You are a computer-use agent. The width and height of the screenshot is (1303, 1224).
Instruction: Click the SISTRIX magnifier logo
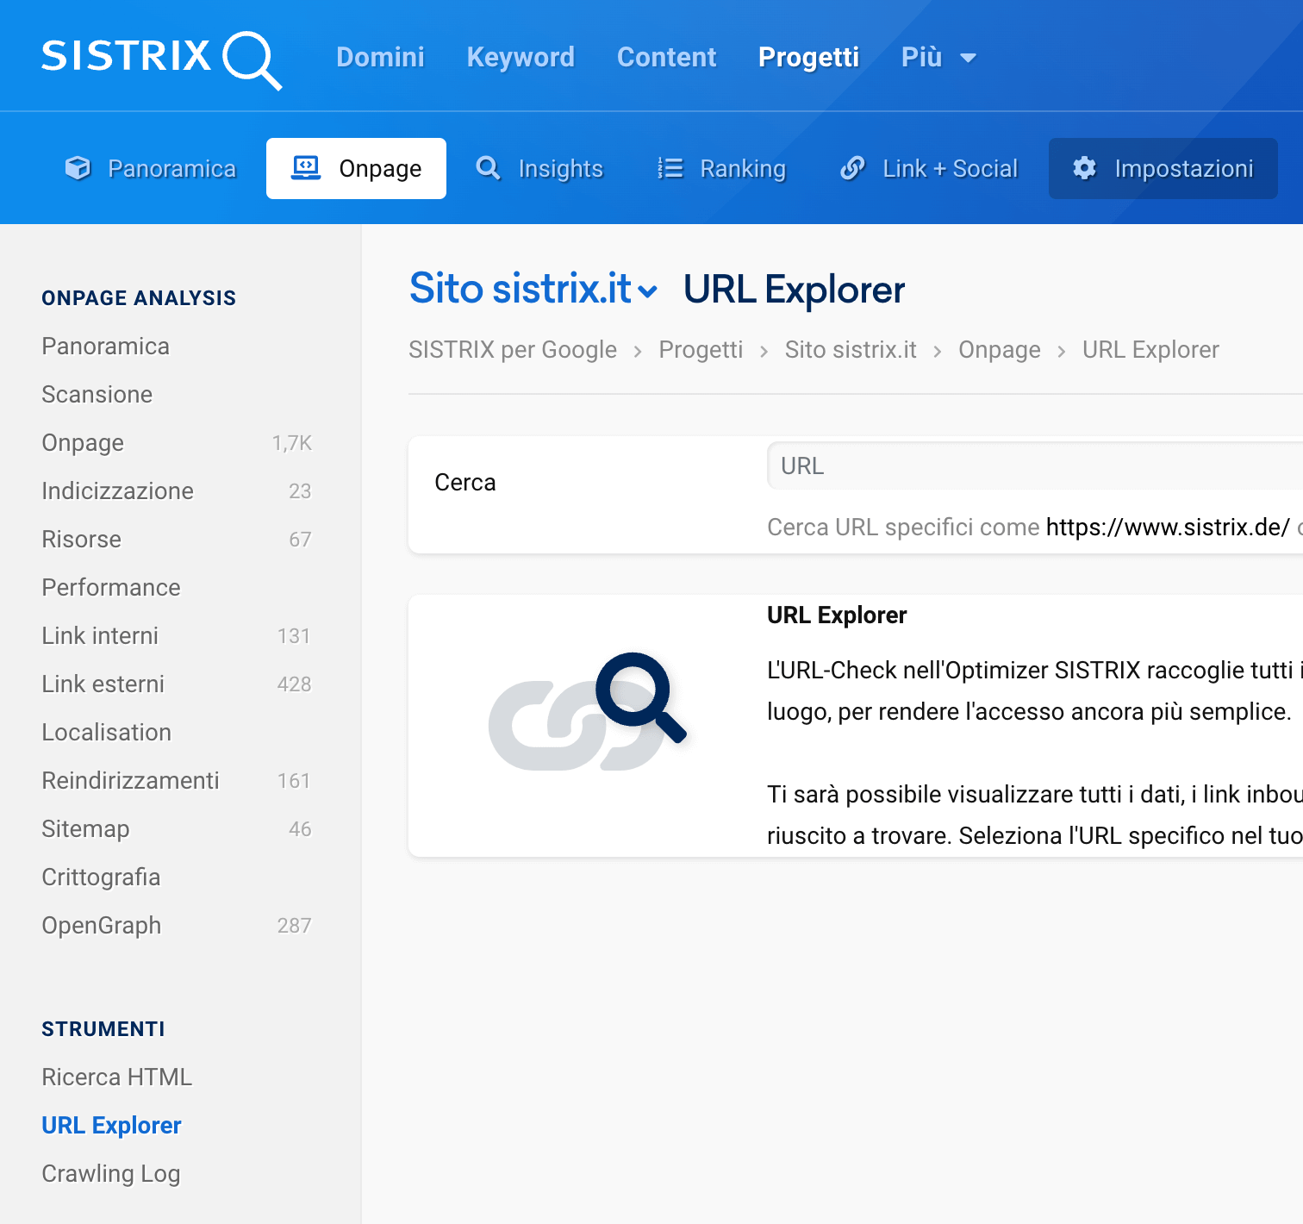click(161, 59)
